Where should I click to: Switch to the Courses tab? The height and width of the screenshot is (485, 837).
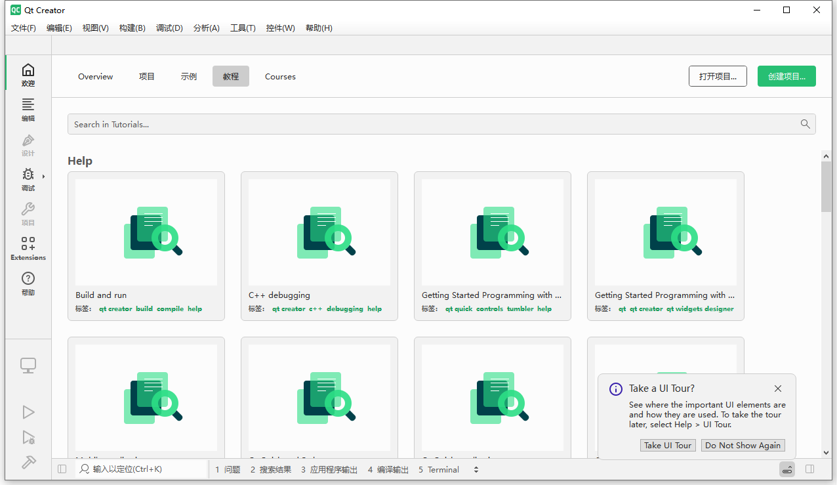(280, 76)
